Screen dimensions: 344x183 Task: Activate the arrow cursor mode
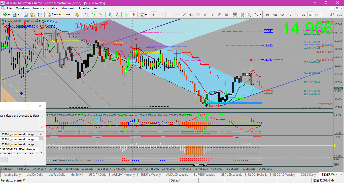point(153,15)
